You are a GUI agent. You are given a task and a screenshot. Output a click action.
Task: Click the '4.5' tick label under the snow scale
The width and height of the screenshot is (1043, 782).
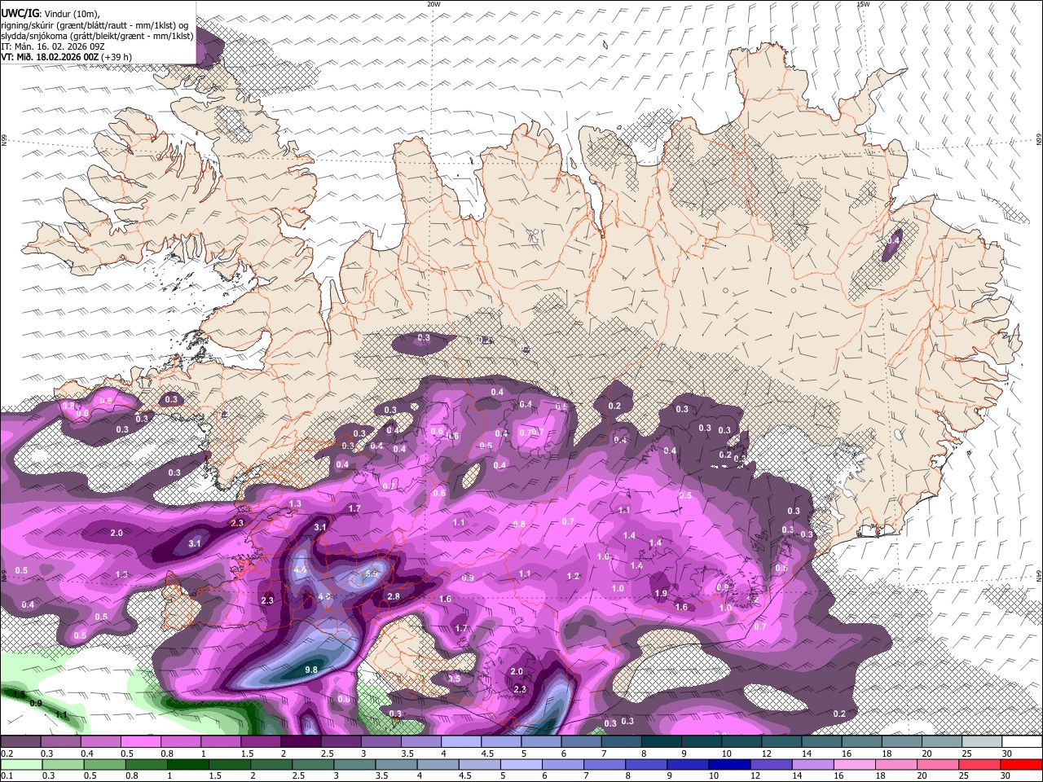pyautogui.click(x=487, y=753)
